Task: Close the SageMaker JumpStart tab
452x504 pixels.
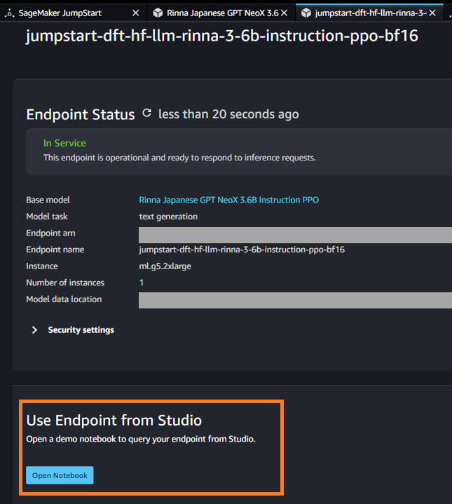Action: coord(135,13)
